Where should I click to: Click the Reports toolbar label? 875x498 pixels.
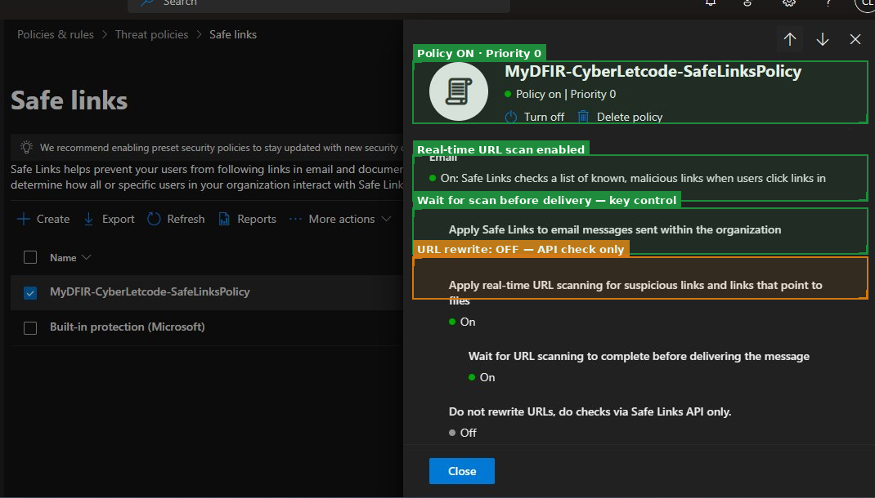click(257, 219)
